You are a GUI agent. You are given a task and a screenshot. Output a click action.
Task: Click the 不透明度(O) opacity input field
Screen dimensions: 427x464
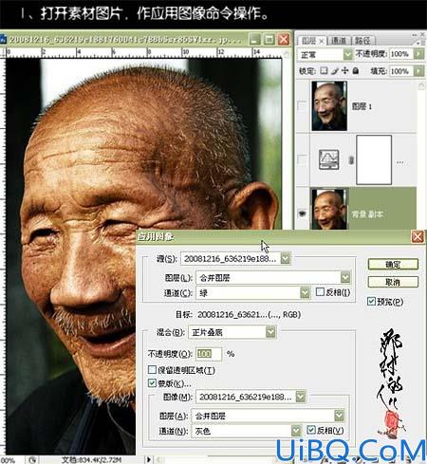pos(209,353)
